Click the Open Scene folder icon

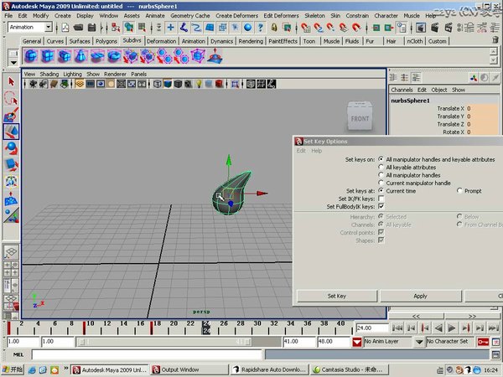[78, 28]
